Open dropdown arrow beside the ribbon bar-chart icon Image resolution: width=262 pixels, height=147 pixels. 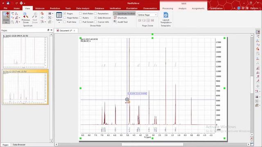(19, 18)
